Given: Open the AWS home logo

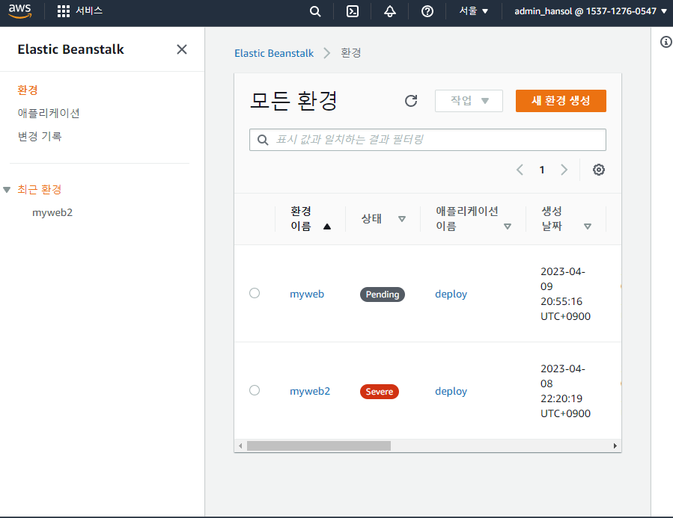Looking at the screenshot, I should [19, 11].
